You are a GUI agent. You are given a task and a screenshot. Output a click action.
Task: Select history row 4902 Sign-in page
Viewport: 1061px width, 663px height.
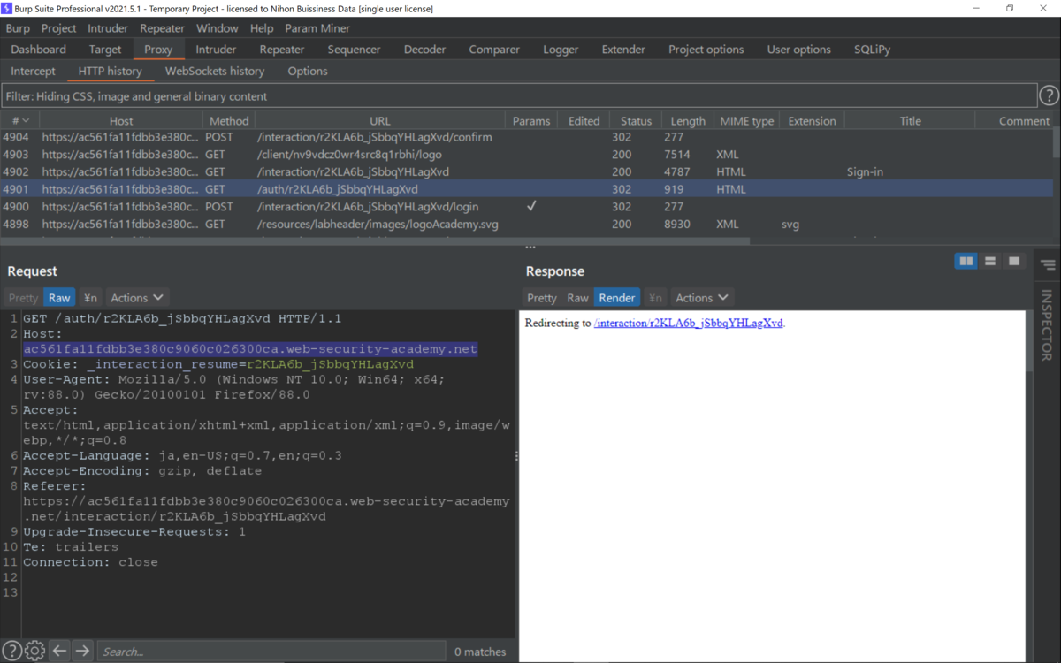coord(527,171)
